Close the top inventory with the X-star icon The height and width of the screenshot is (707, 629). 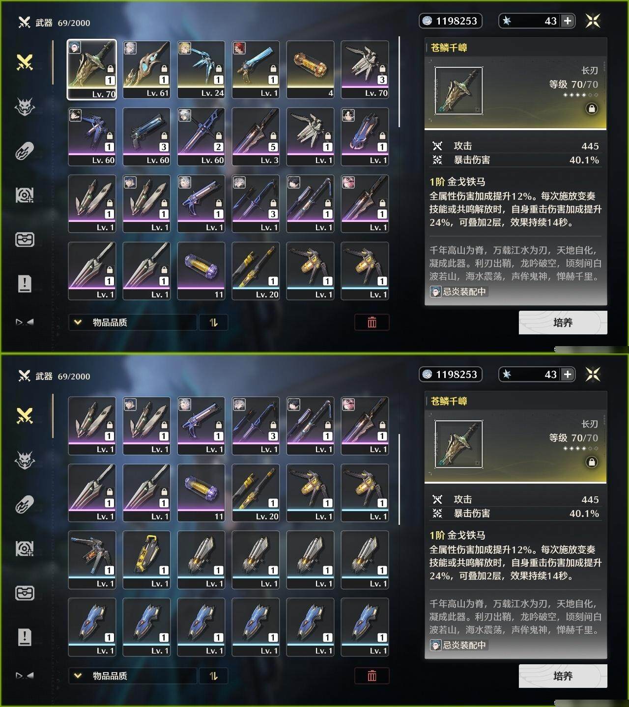coord(593,21)
